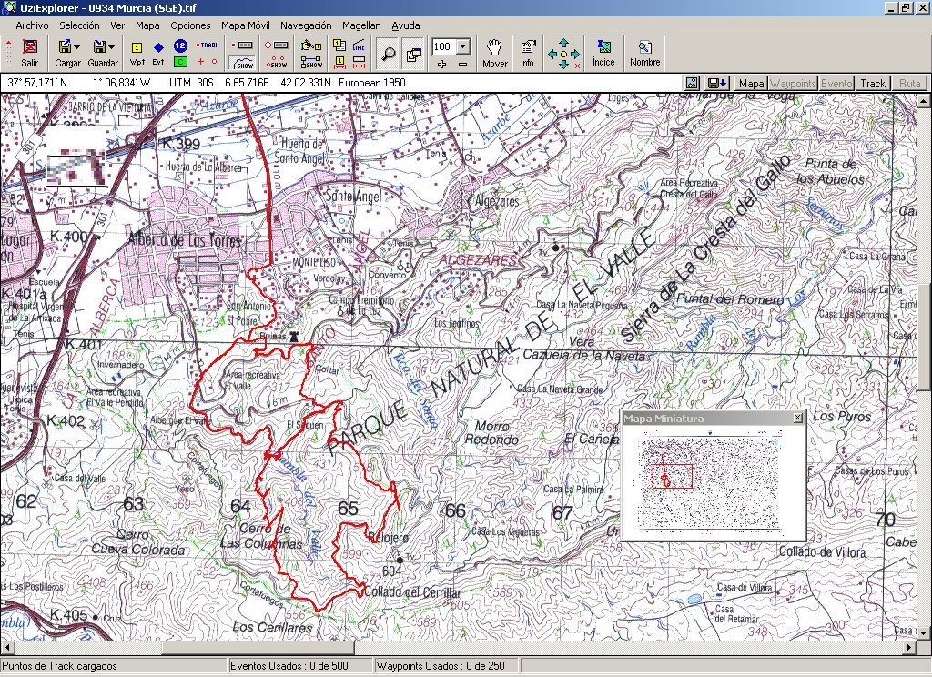Click the horizontal scrollbar right arrow
The height and width of the screenshot is (677, 932).
(910, 647)
